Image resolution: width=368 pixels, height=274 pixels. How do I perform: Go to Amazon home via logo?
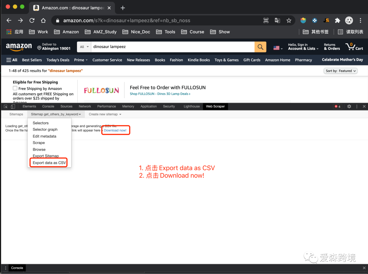19,46
